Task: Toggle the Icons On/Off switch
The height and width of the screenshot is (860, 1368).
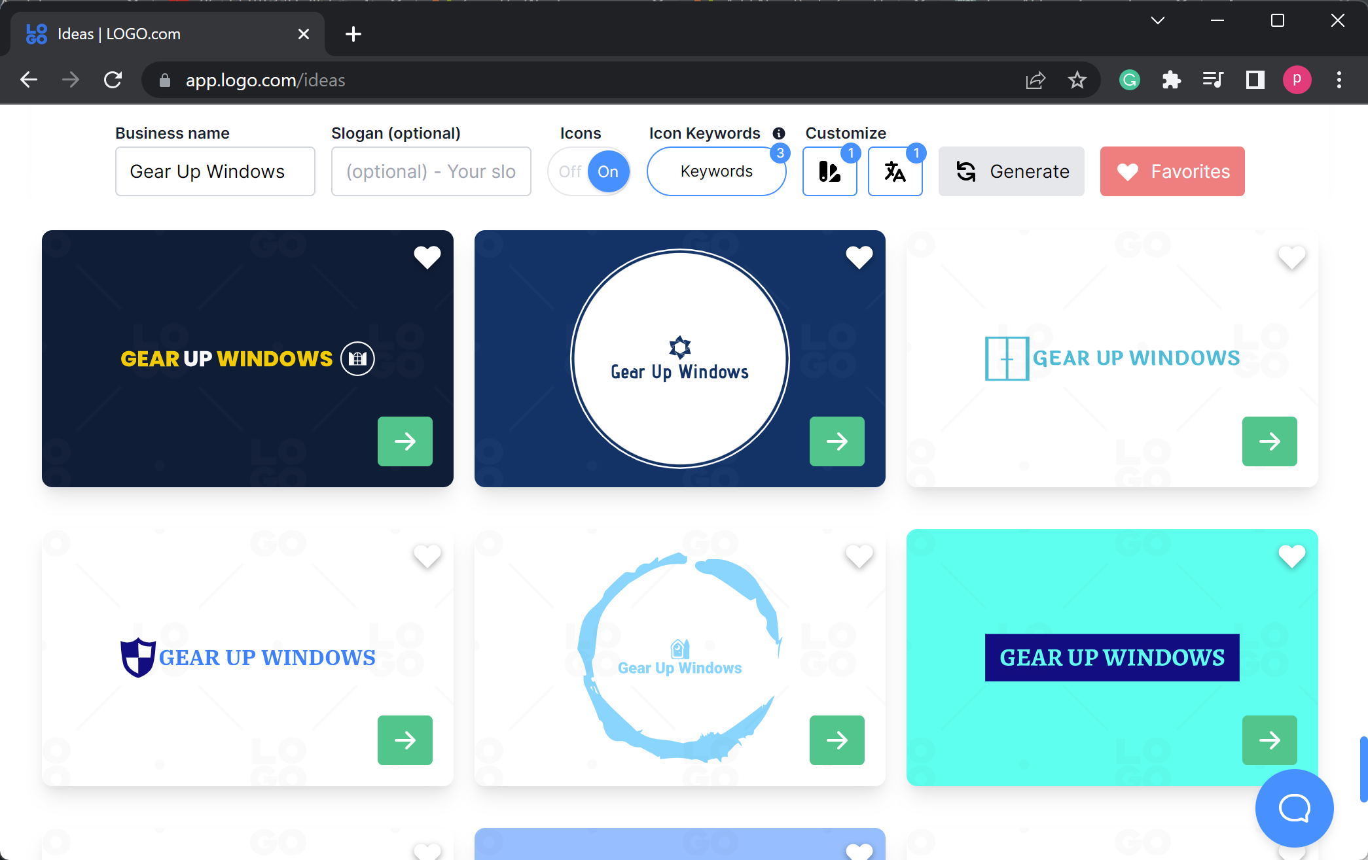Action: [589, 171]
